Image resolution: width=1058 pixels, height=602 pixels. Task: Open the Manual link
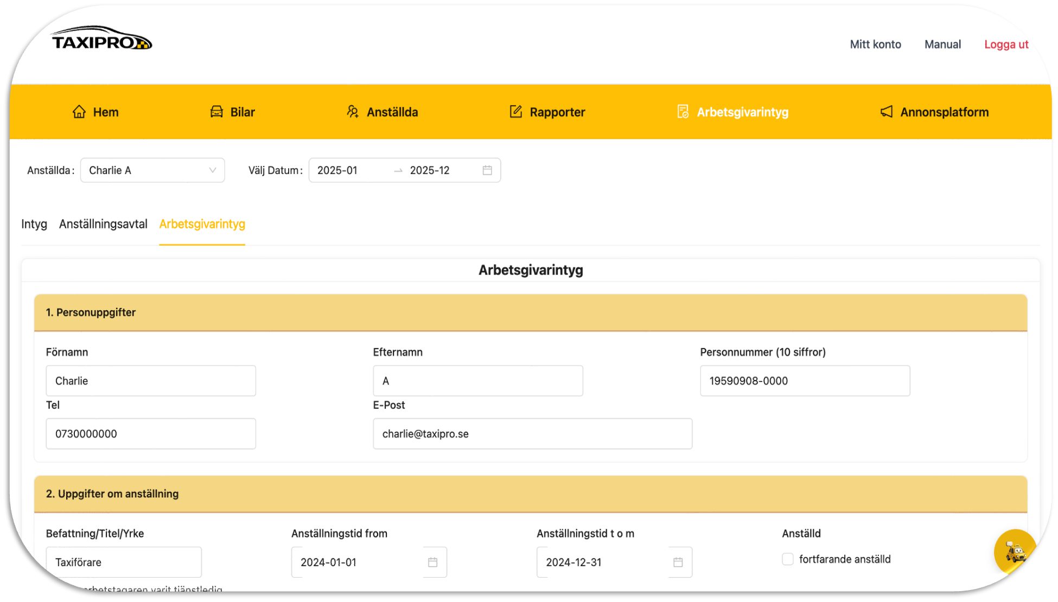(x=942, y=44)
